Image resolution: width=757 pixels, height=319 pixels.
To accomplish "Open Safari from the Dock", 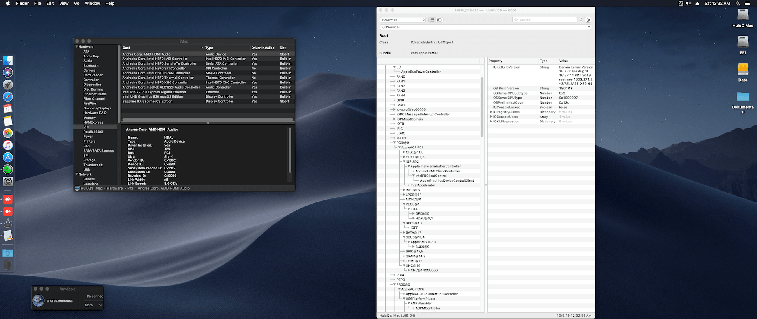I will (8, 97).
